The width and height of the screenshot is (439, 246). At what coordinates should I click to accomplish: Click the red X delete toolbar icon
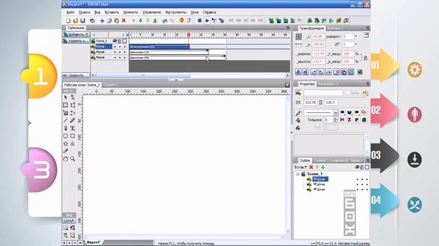pyautogui.click(x=123, y=20)
